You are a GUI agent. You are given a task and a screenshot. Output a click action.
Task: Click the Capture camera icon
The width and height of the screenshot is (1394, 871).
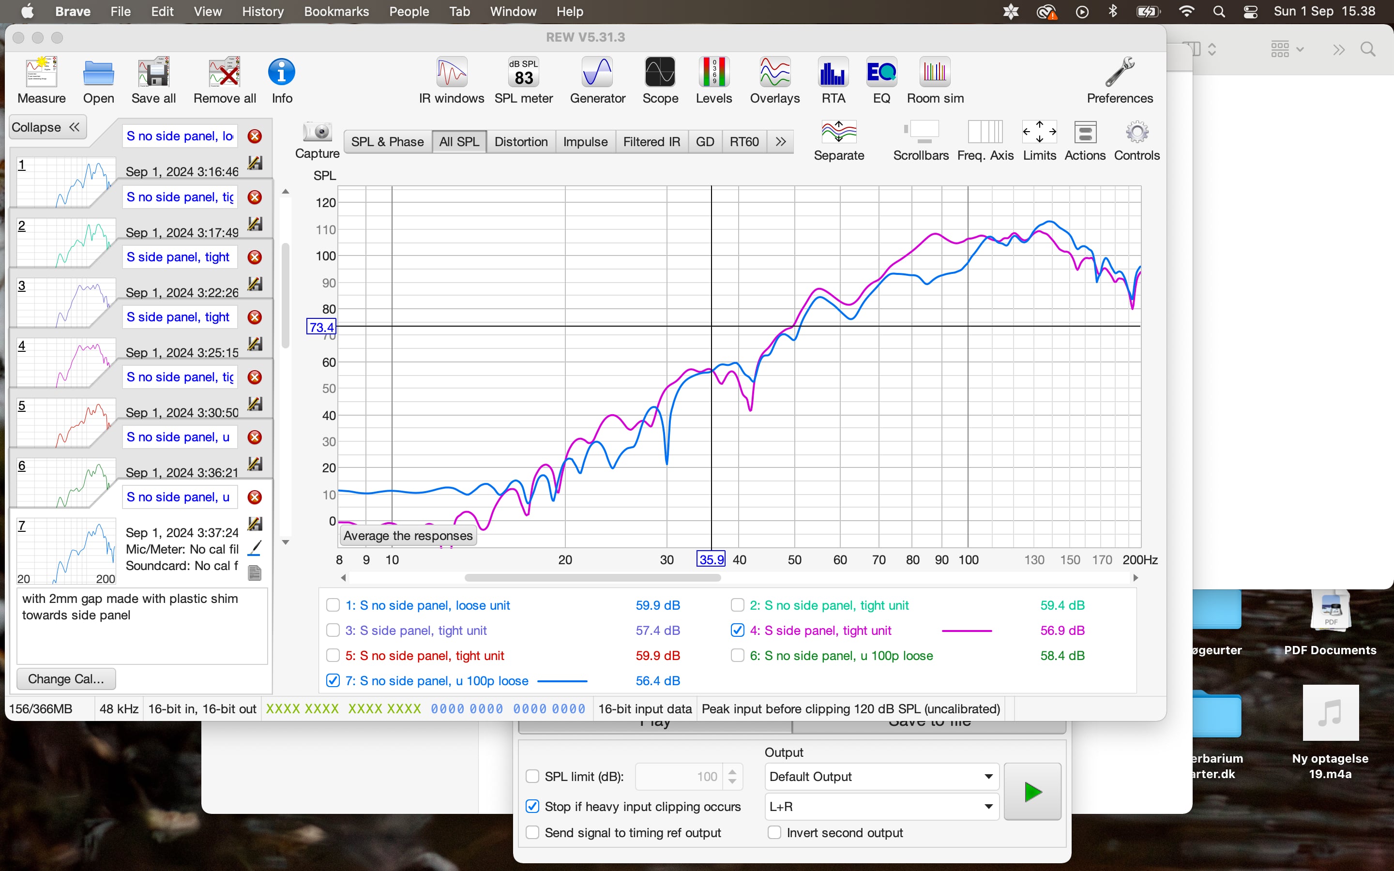(x=317, y=133)
